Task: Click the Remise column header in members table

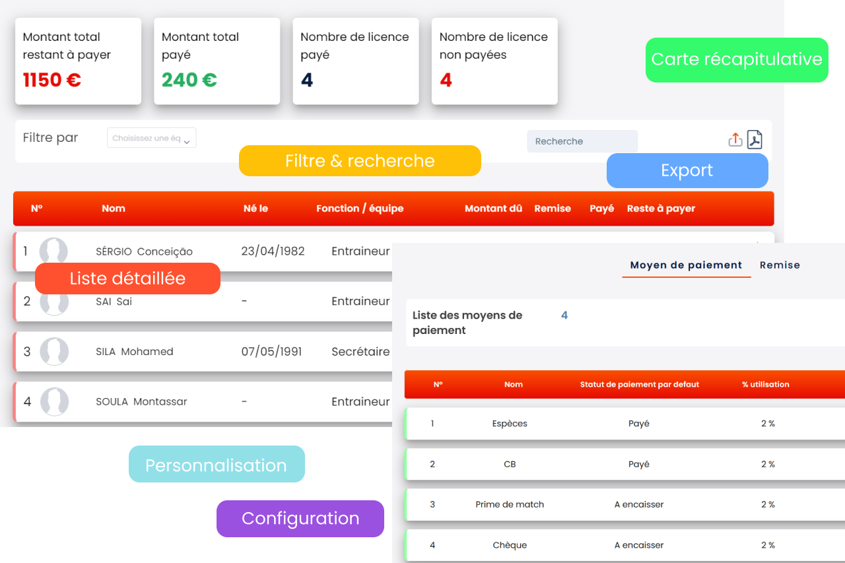Action: tap(553, 209)
